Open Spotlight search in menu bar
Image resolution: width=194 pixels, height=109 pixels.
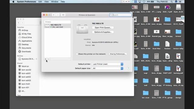(172, 2)
